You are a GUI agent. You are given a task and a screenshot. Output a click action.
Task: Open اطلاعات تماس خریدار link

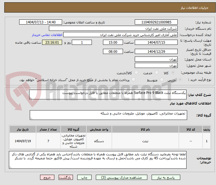[x=47, y=35]
